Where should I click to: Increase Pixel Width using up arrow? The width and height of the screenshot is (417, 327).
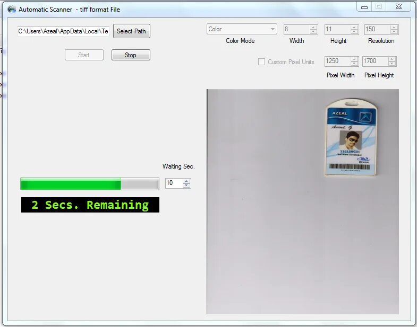click(354, 59)
